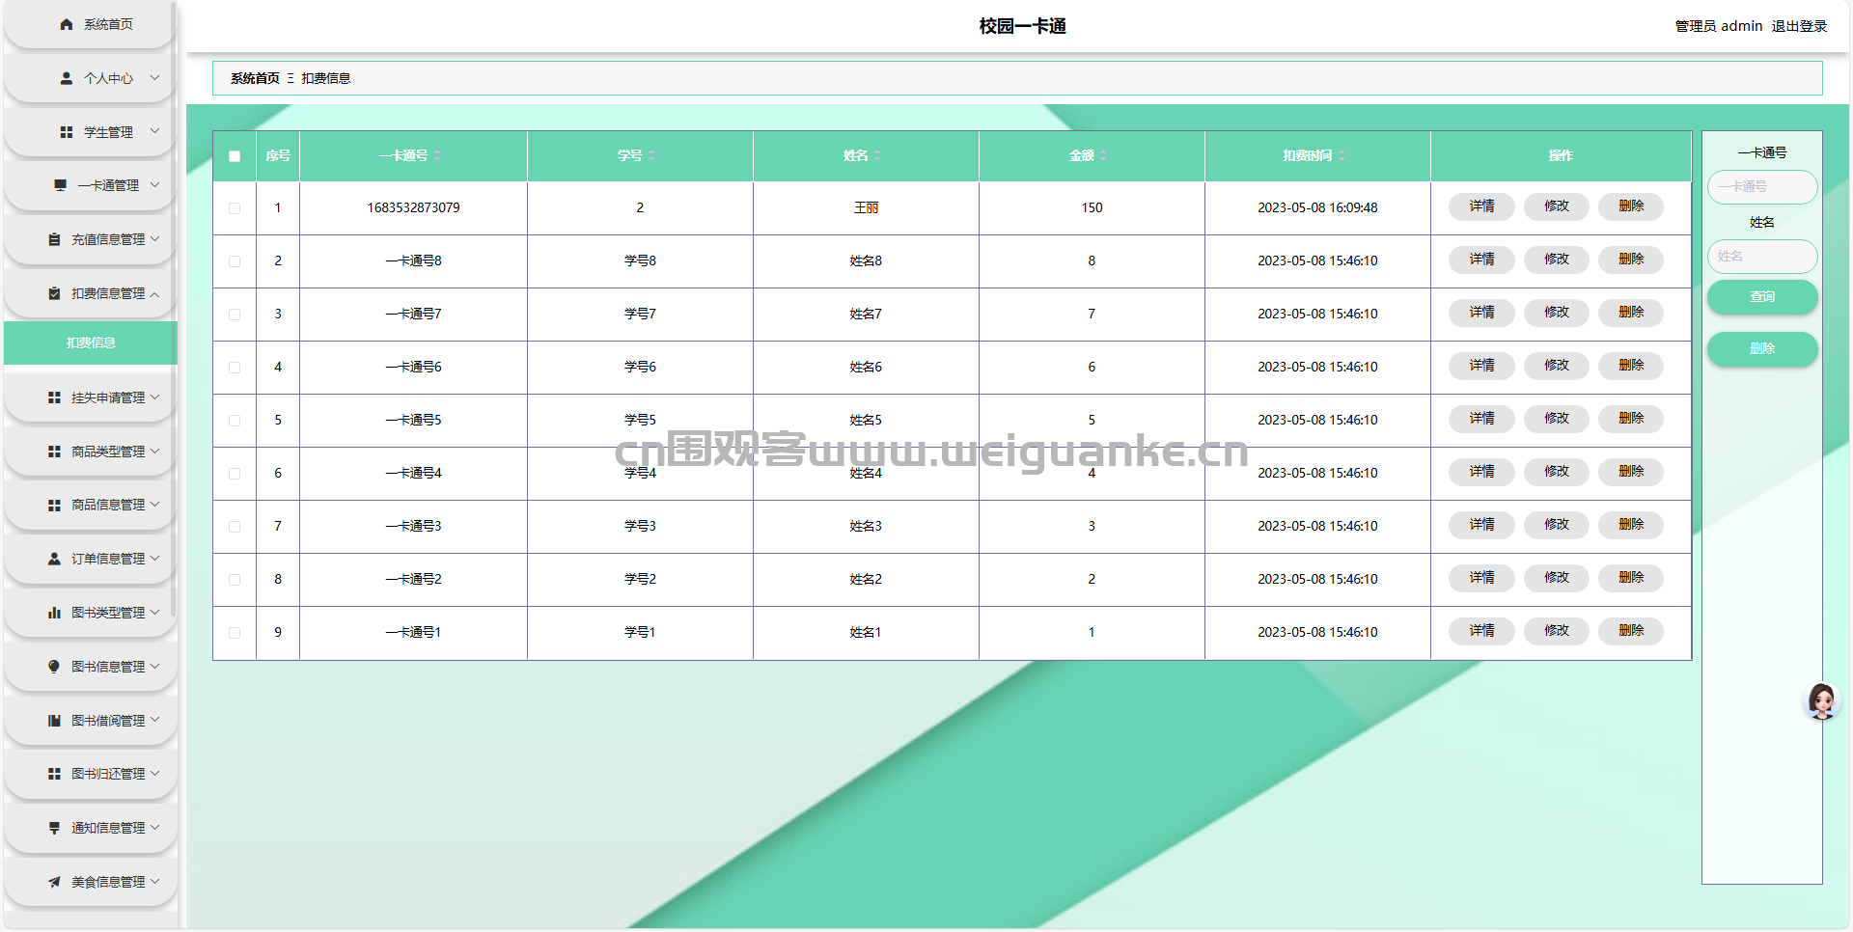Sort by 金额 column arrows
Viewport: 1853px width, 932px height.
[x=1103, y=155]
